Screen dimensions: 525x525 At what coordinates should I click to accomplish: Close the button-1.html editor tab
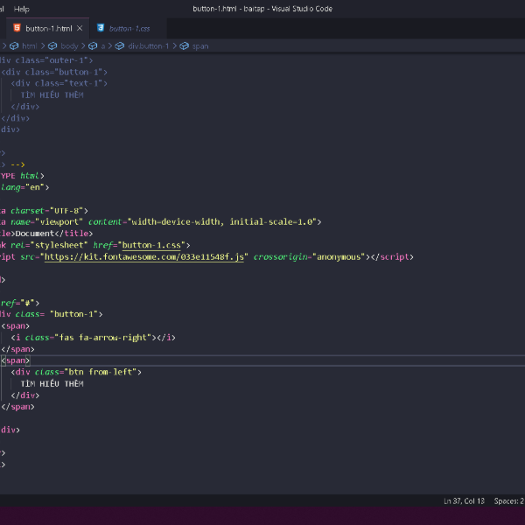[80, 28]
